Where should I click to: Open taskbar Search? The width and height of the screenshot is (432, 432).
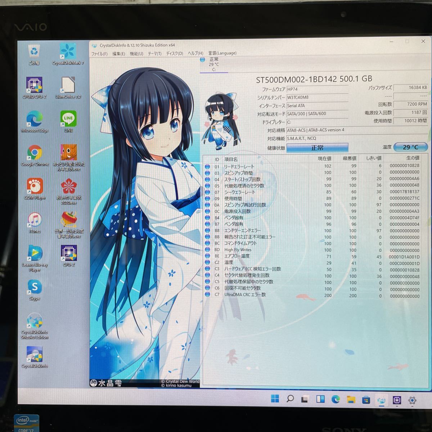(x=290, y=399)
